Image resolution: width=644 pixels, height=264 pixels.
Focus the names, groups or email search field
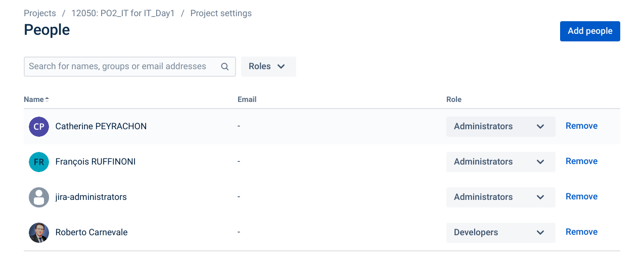coord(121,67)
